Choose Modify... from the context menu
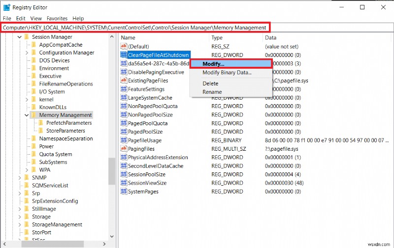Viewport: 394px width, 248px height. pyautogui.click(x=230, y=64)
